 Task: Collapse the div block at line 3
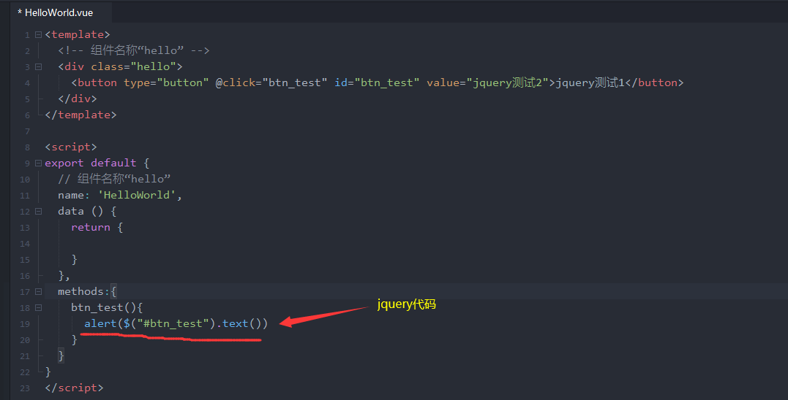coord(38,66)
